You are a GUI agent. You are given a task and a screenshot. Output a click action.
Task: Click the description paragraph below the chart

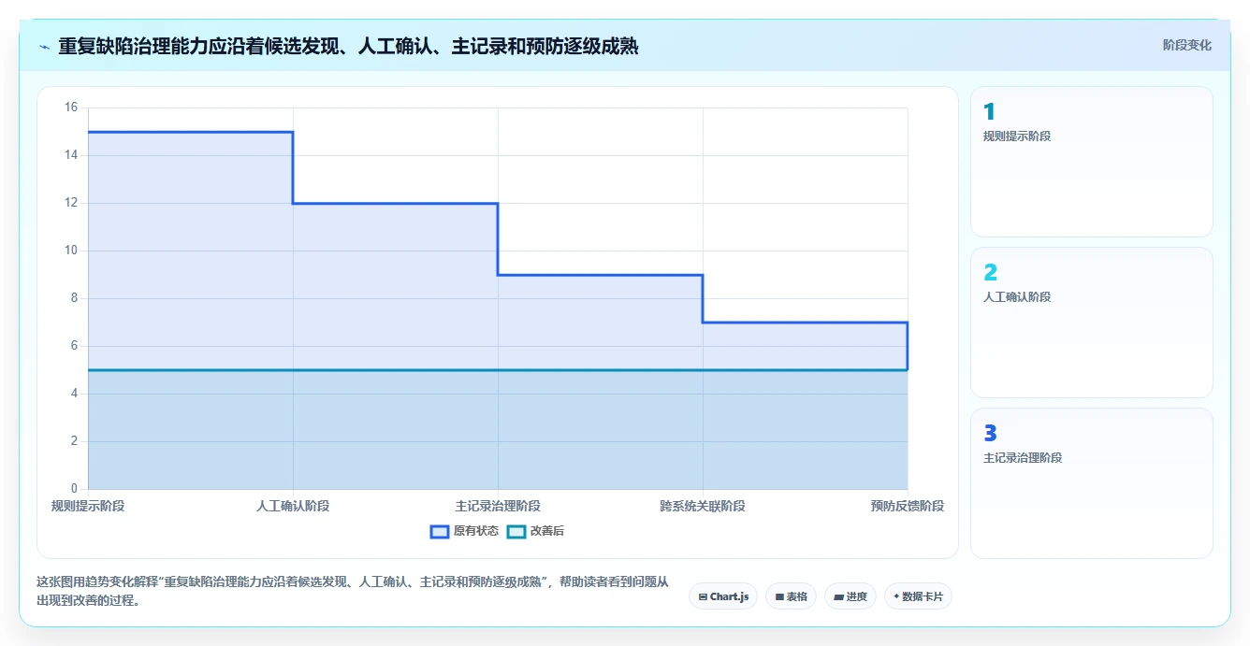(x=353, y=591)
